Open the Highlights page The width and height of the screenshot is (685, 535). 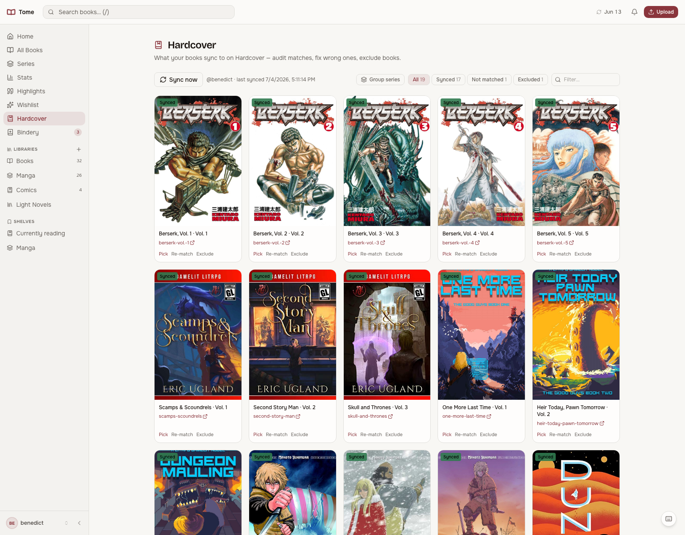pyautogui.click(x=45, y=91)
